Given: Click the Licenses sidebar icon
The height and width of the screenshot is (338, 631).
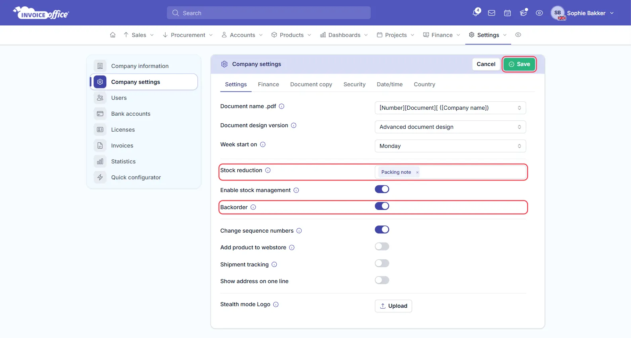Looking at the screenshot, I should pos(100,130).
